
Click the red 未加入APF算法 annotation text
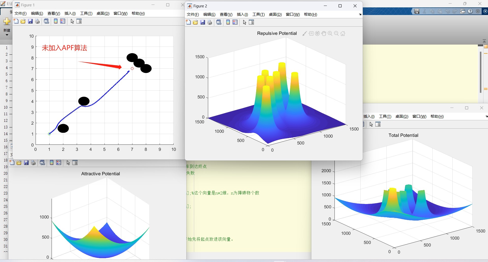[65, 48]
